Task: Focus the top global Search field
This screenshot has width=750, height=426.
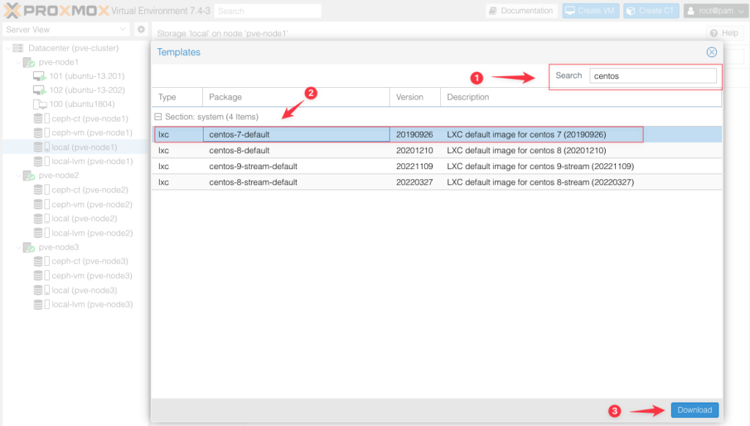Action: tap(268, 11)
